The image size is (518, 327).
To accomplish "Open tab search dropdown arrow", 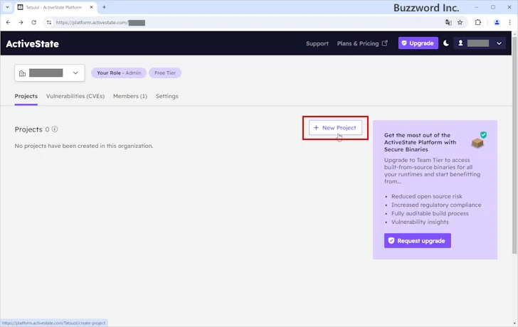I will point(7,7).
